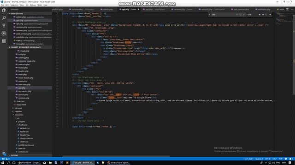The width and height of the screenshot is (295, 165).
Task: Open the Help menu
Action: click(46, 5)
